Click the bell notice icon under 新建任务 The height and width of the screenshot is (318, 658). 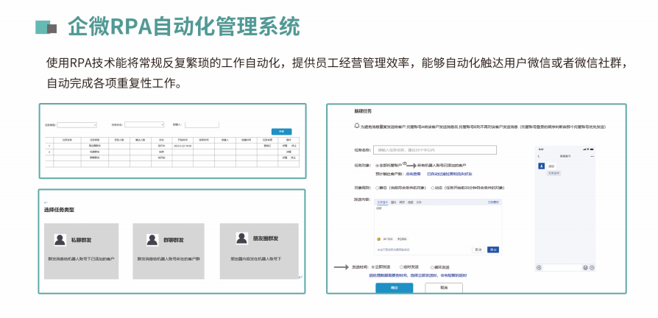pyautogui.click(x=357, y=125)
